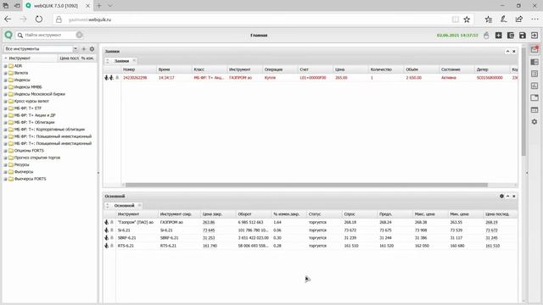Open the settings gear in the right sidebar
The height and width of the screenshot is (305, 543).
[x=535, y=122]
